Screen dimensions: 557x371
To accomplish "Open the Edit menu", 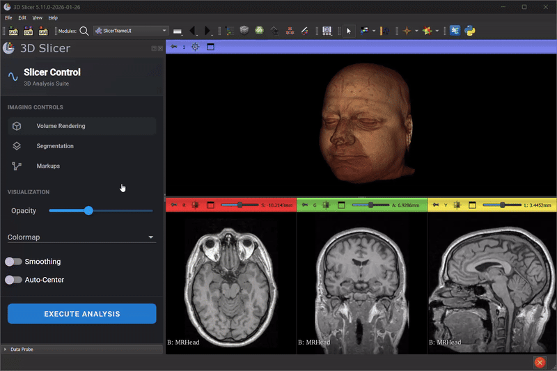I will tap(22, 17).
